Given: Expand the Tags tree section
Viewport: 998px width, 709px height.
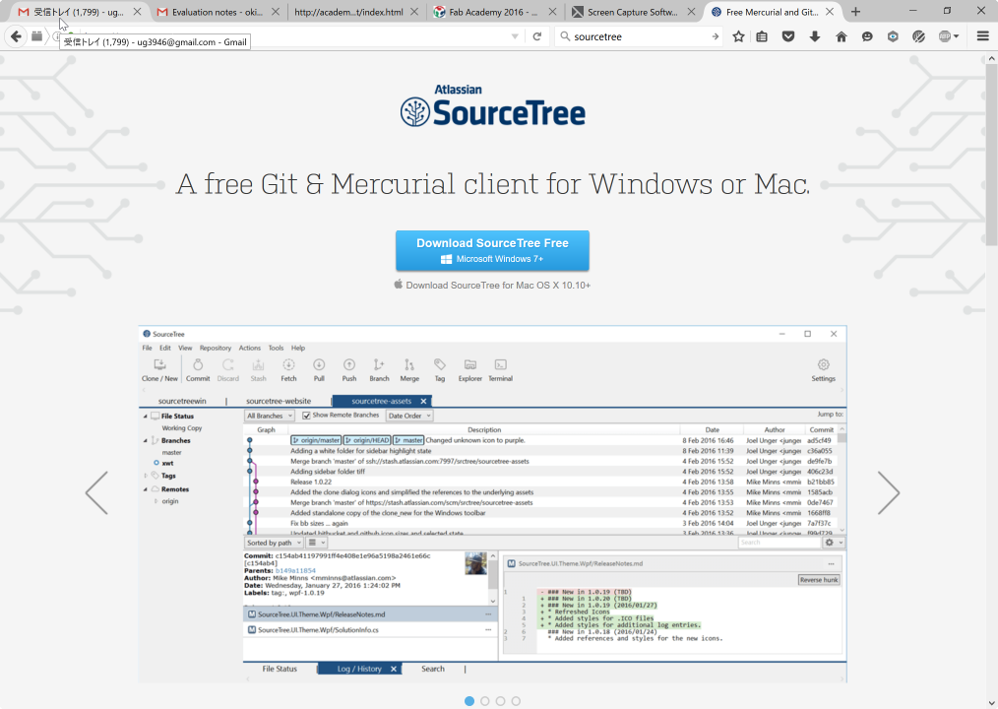Looking at the screenshot, I should [x=145, y=476].
